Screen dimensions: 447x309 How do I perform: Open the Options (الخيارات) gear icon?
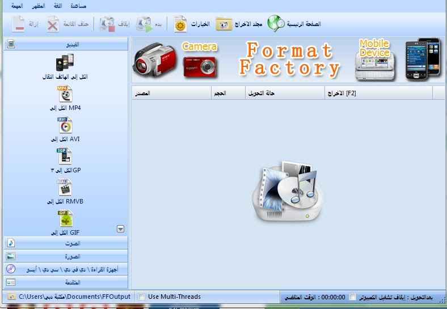click(180, 24)
